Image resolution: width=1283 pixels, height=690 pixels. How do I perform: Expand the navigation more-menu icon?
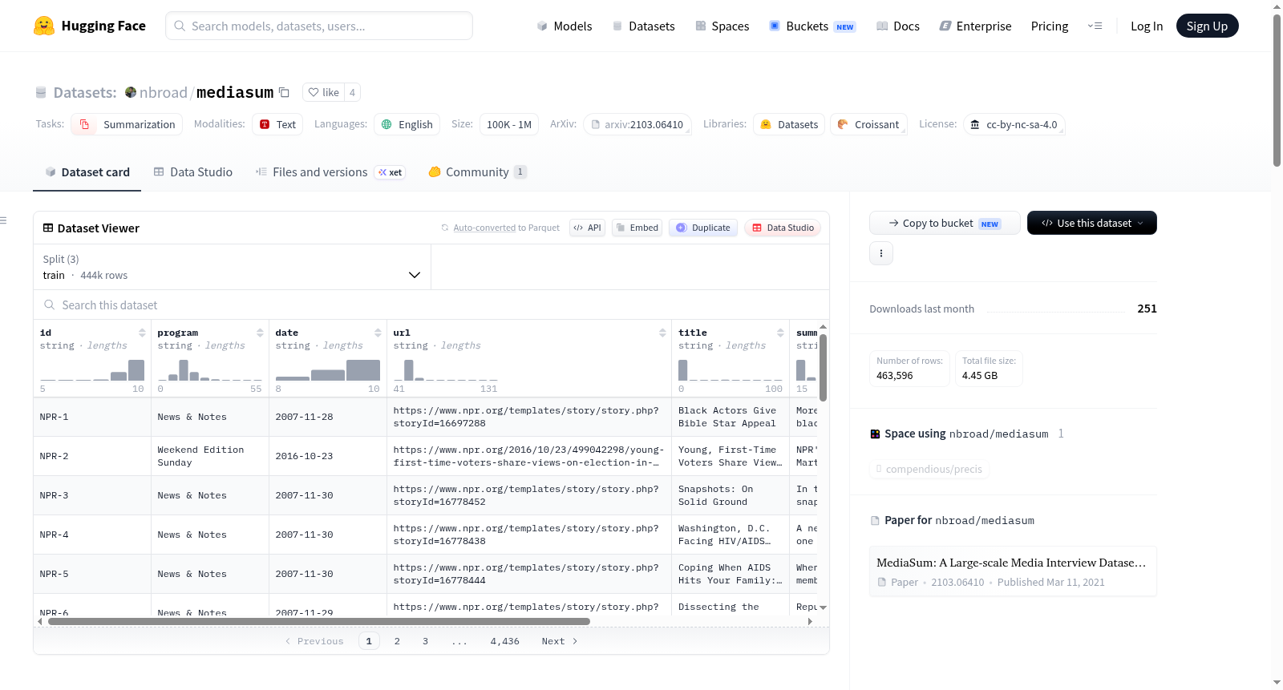[1095, 26]
